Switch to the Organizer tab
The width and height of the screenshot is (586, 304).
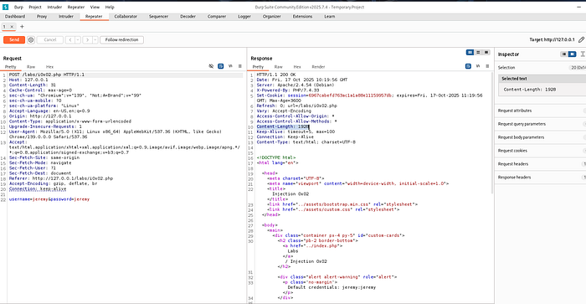click(x=272, y=17)
